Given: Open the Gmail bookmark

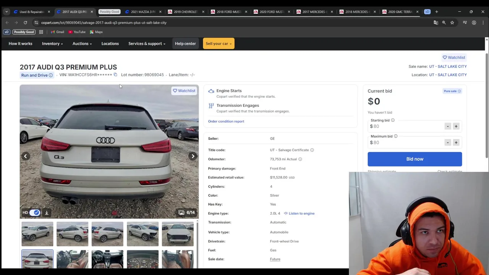Looking at the screenshot, I should pos(57,32).
